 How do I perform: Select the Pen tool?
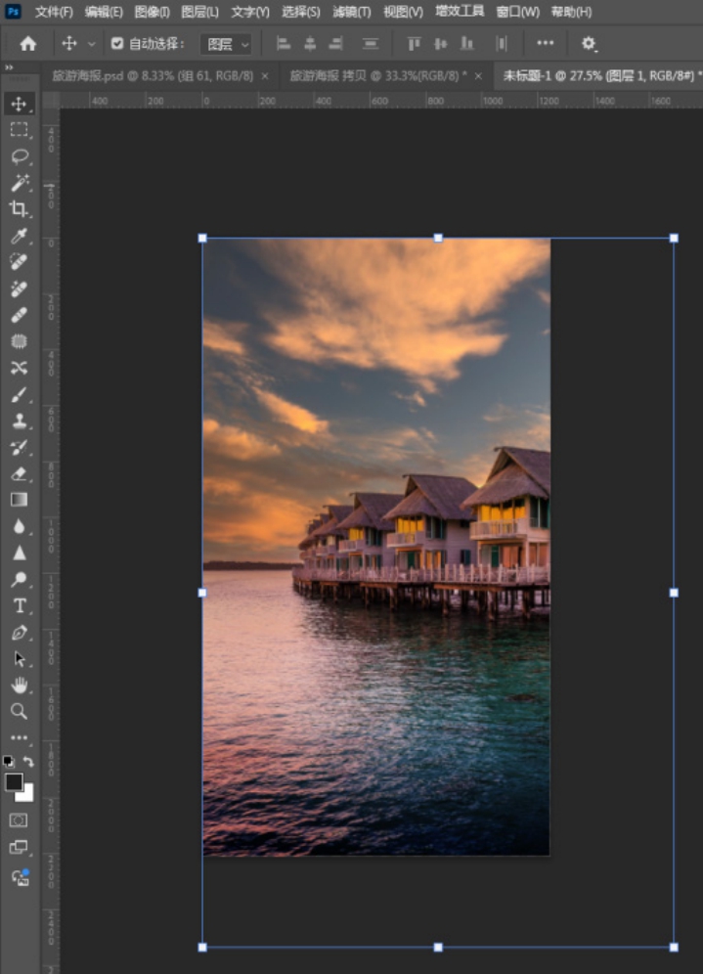tap(19, 633)
